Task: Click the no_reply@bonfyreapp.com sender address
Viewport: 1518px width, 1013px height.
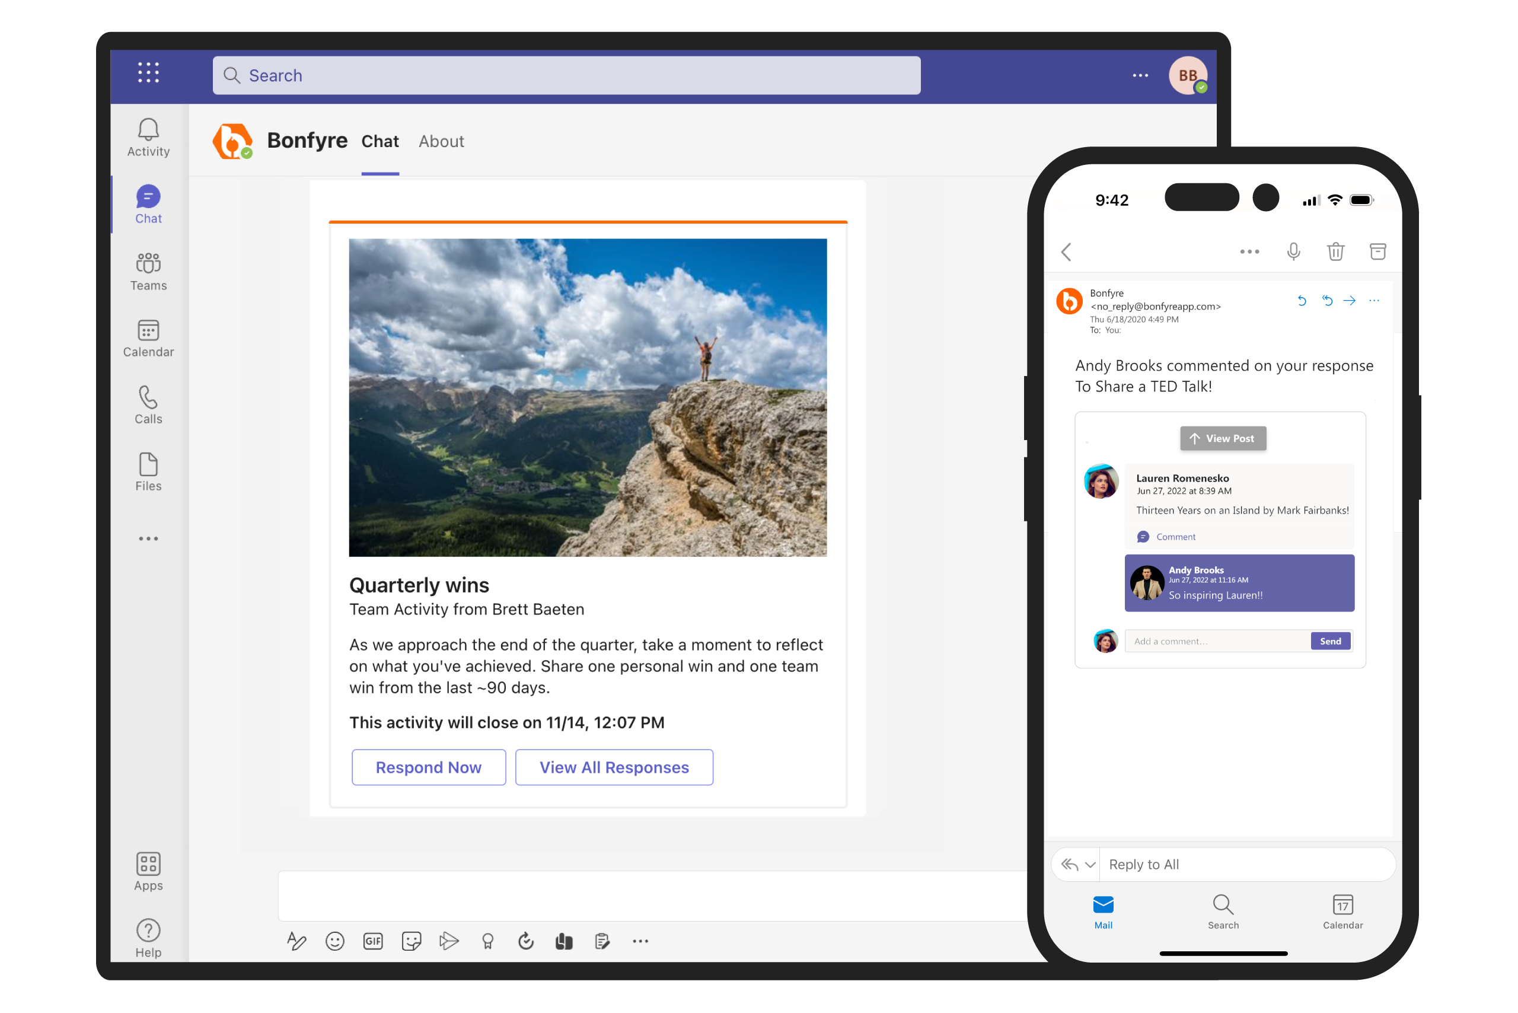Action: tap(1155, 306)
